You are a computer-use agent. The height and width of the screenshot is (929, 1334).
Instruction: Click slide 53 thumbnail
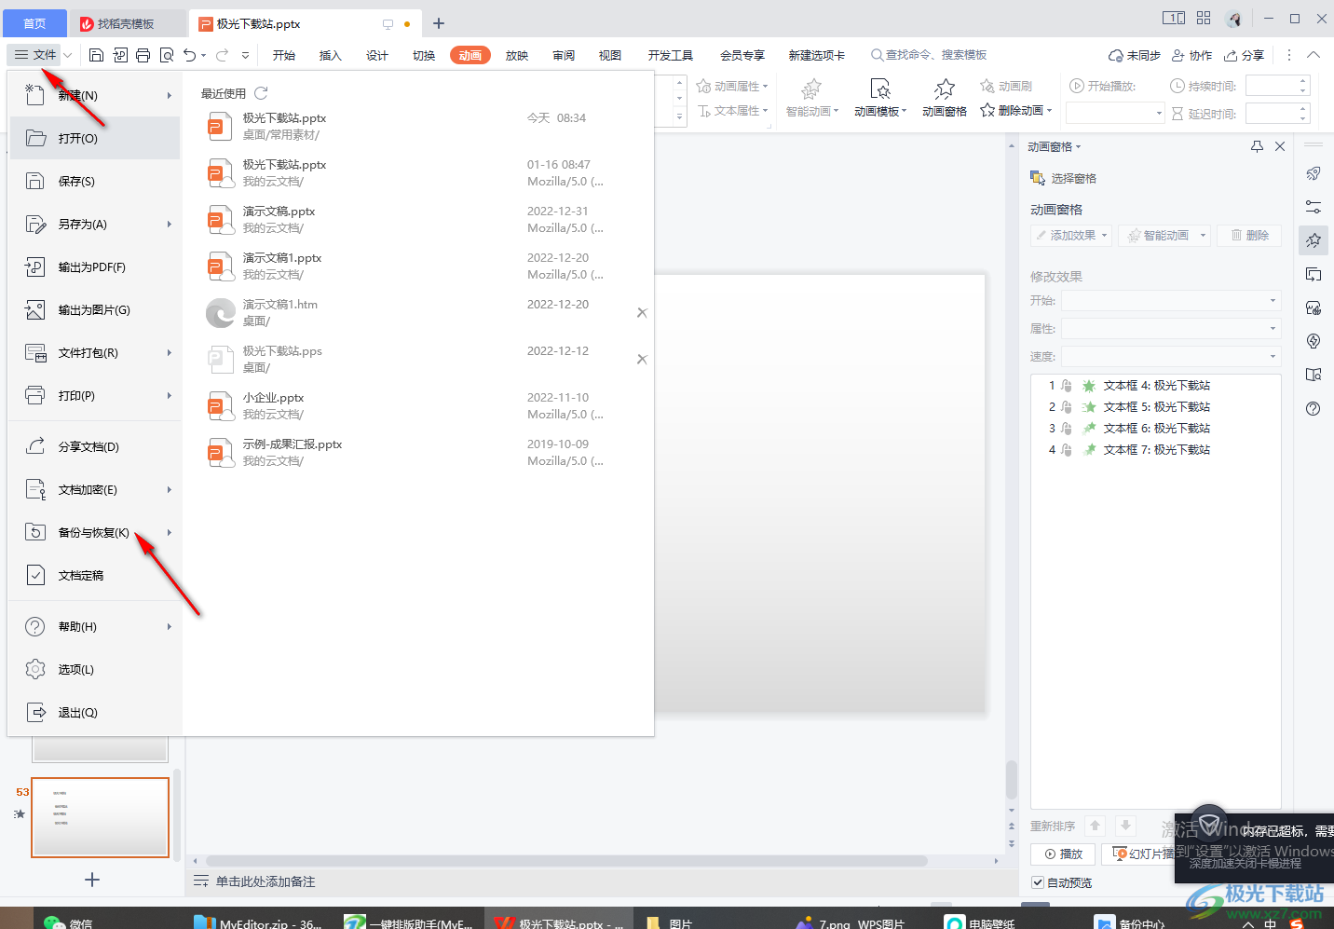coord(100,817)
